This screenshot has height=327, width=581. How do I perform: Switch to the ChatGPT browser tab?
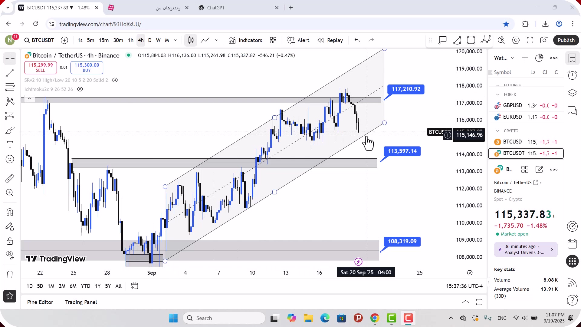(216, 8)
